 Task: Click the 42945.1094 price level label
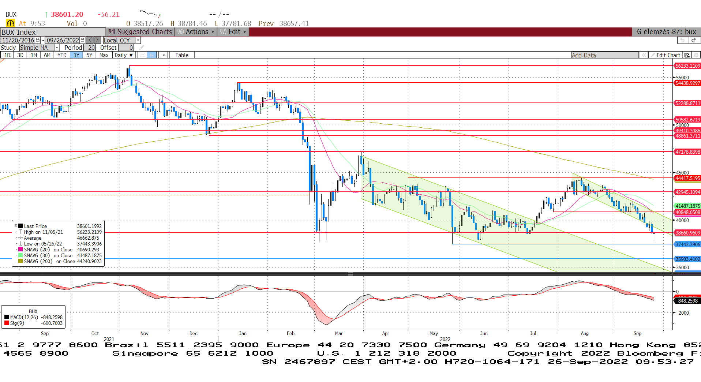(x=687, y=192)
